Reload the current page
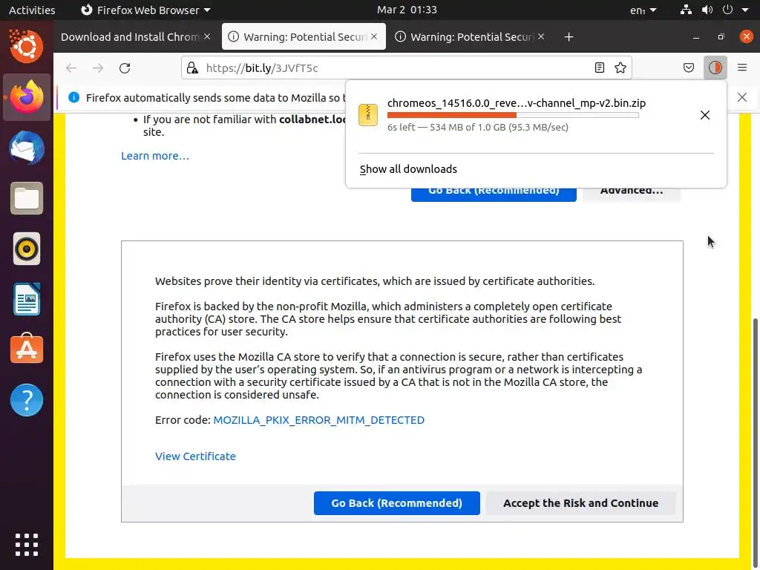This screenshot has height=570, width=760. pos(125,68)
